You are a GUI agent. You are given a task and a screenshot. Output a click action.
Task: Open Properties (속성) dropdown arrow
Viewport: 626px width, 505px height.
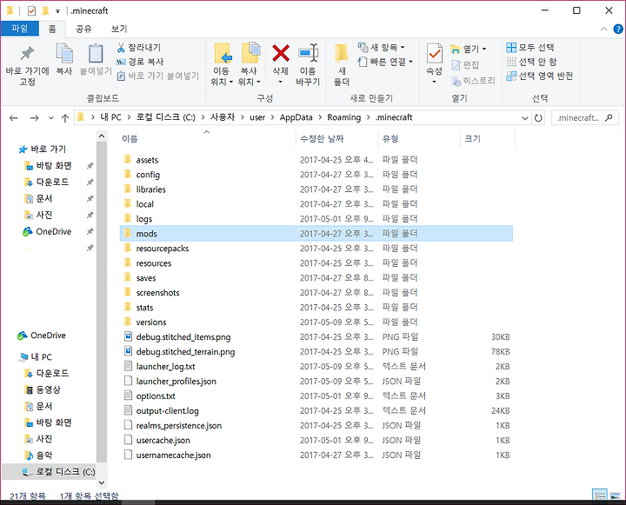435,82
